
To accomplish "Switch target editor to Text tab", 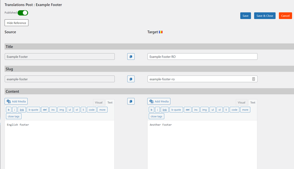I will pos(253,102).
